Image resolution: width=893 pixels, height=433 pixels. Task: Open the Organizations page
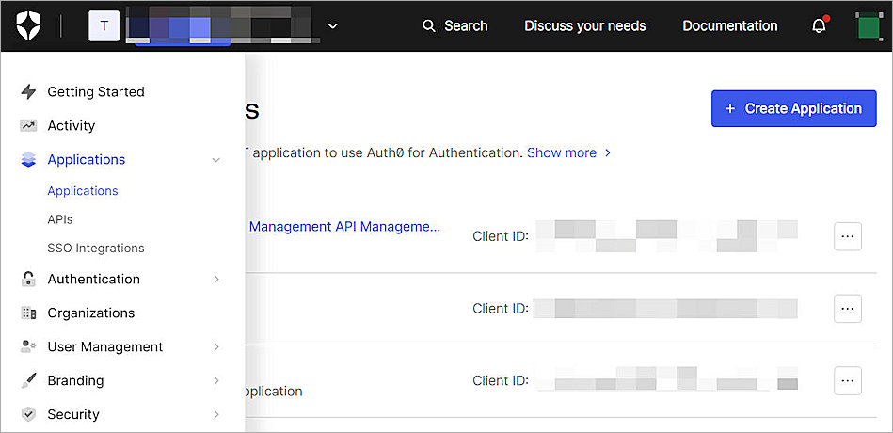point(91,313)
